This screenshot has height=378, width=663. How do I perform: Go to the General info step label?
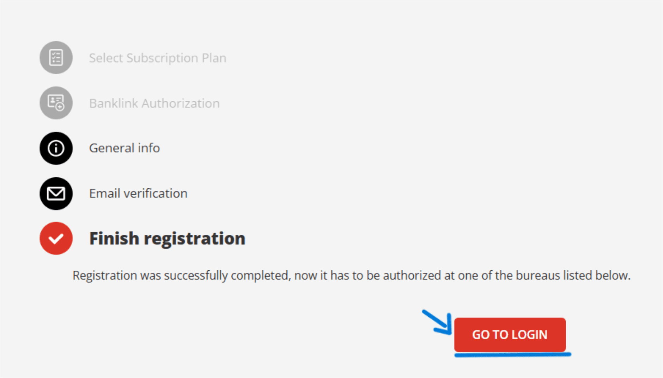124,148
